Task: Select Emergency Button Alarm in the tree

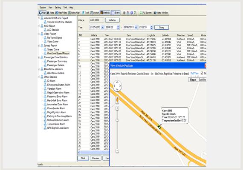Action: tap(58, 85)
